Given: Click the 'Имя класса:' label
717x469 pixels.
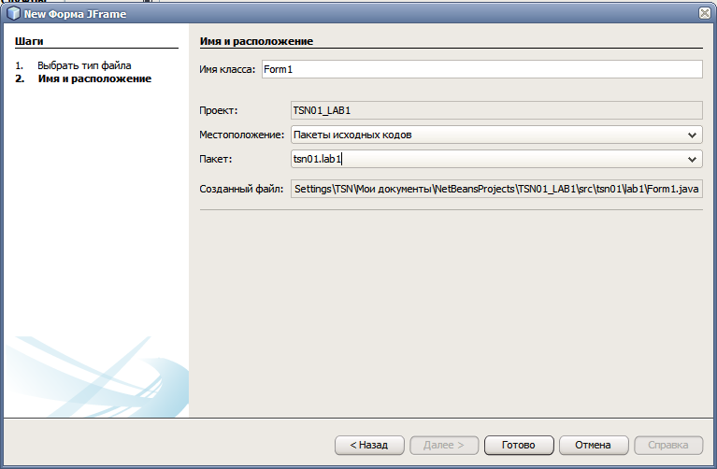Looking at the screenshot, I should [227, 69].
